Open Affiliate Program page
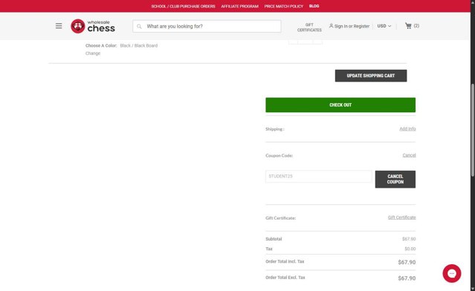475x291 pixels. coord(239,6)
